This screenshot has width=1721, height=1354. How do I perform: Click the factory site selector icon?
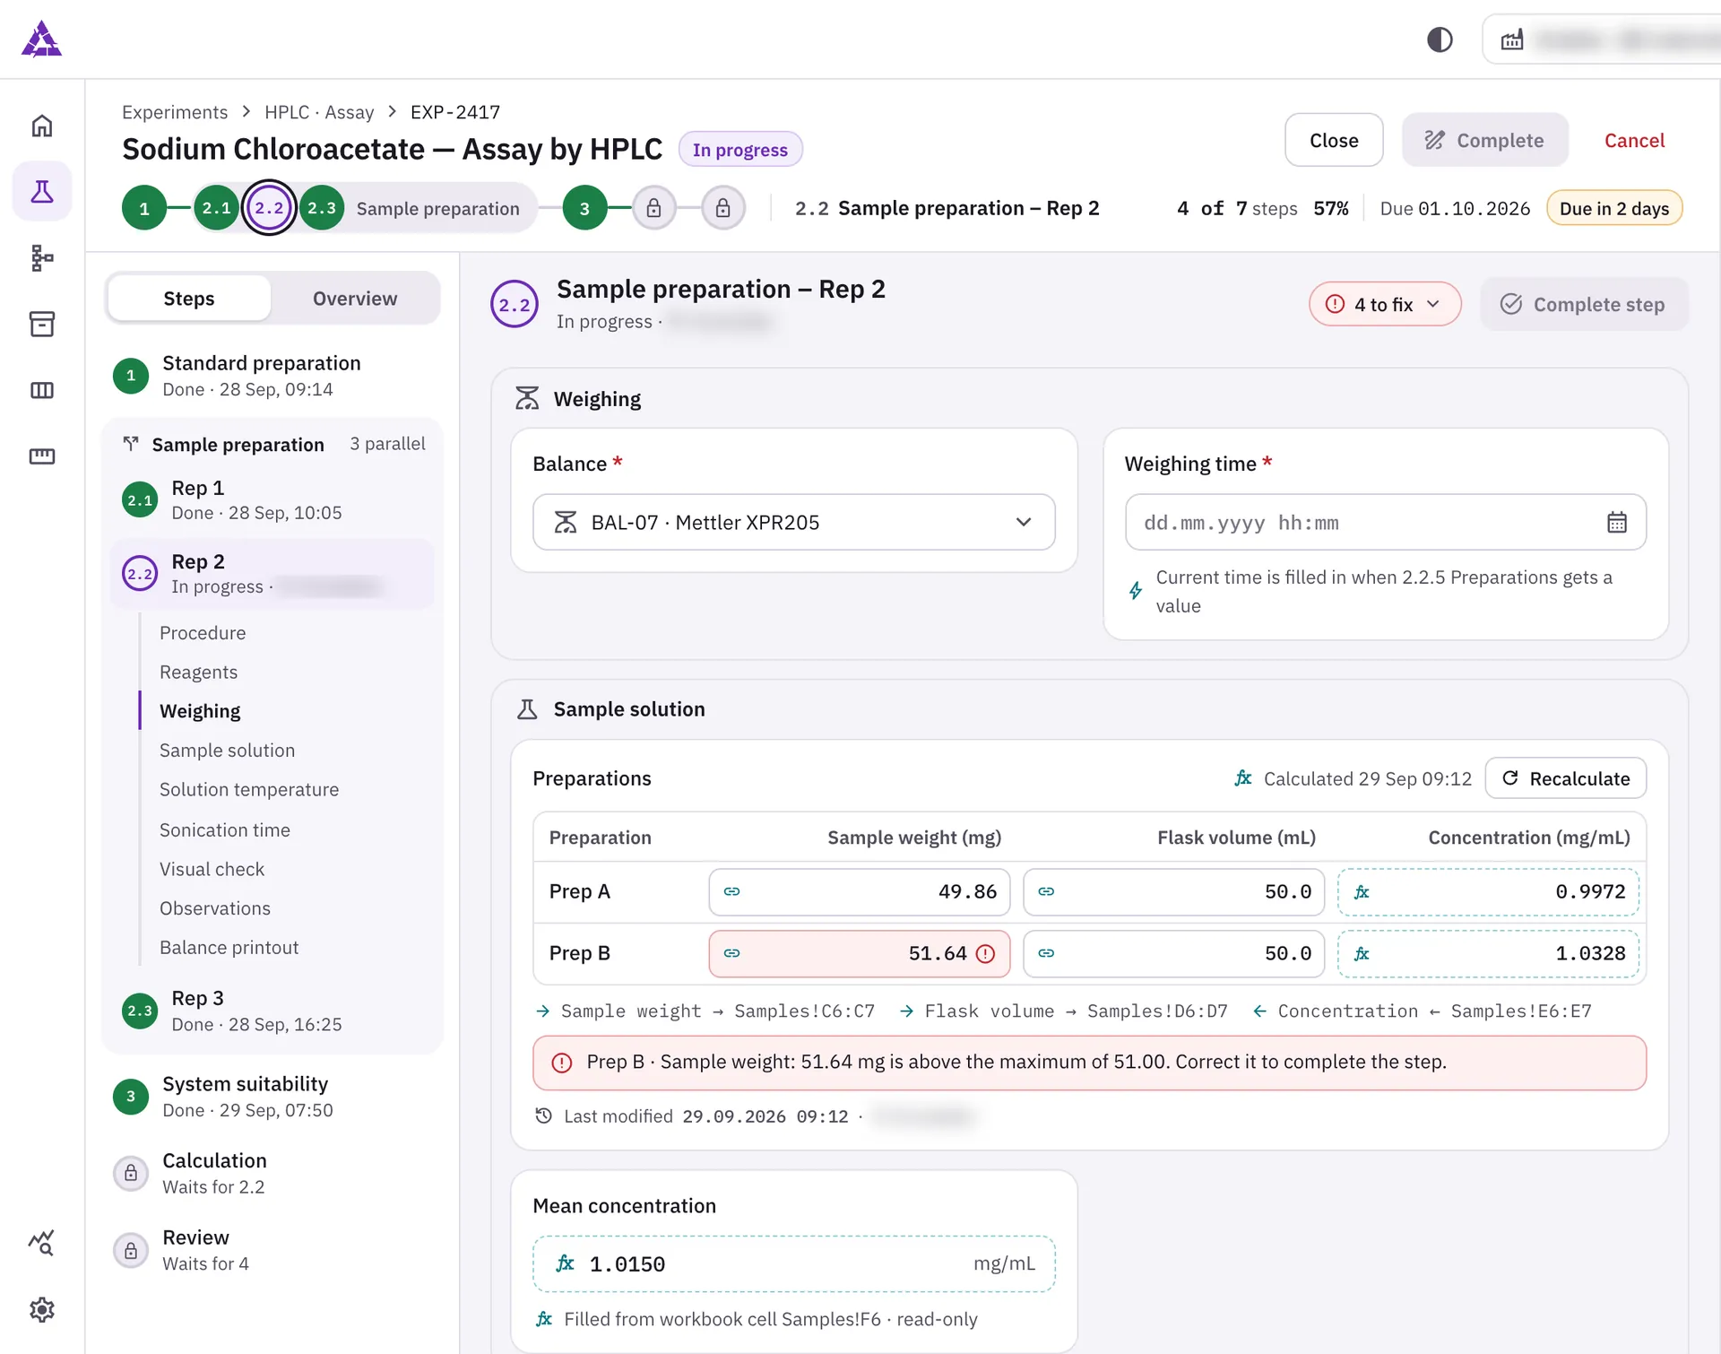[x=1512, y=39]
